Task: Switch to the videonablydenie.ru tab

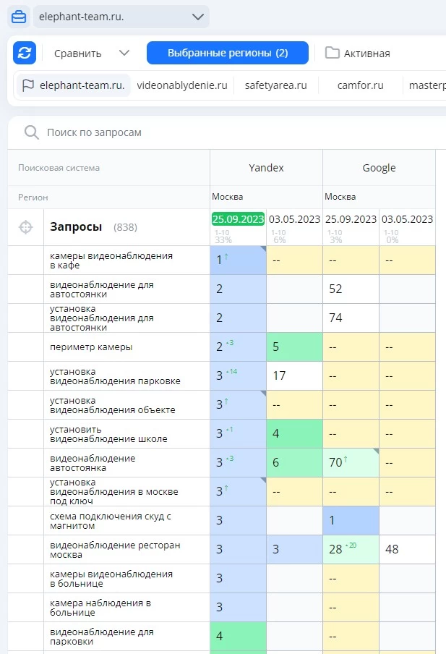Action: tap(182, 85)
